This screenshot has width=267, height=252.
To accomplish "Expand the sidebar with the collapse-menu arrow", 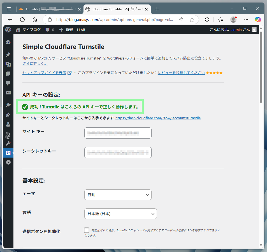I will click(8, 162).
